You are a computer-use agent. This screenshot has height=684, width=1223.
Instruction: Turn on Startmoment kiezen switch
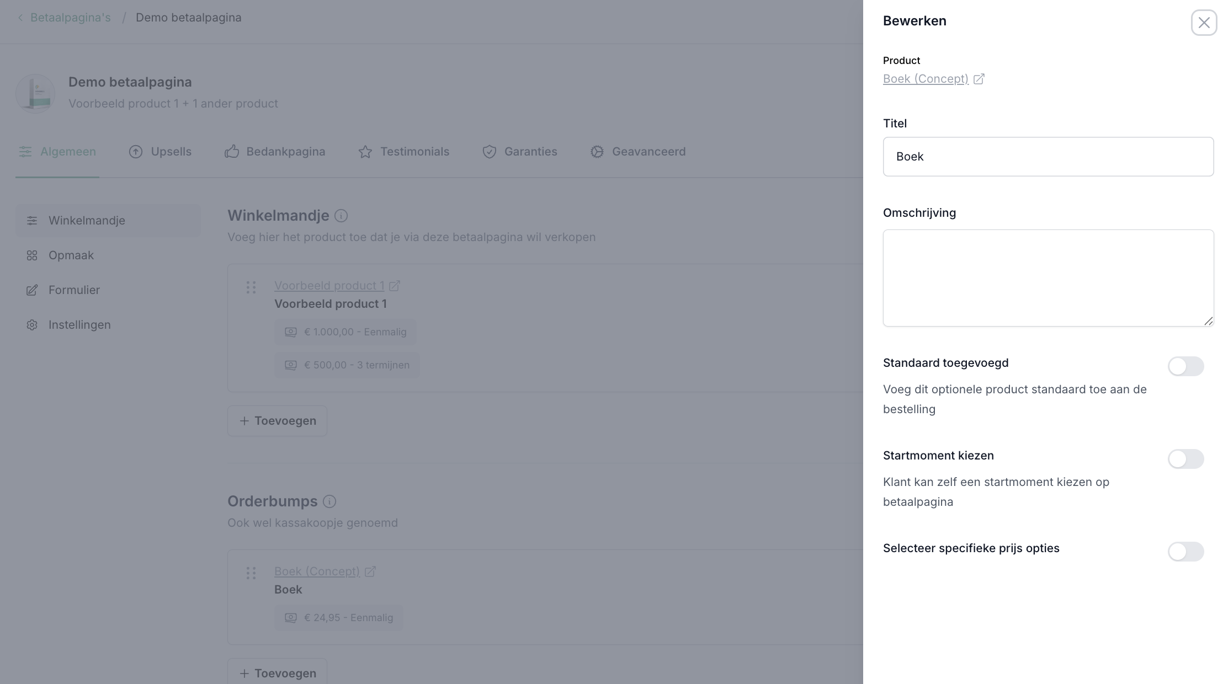coord(1185,459)
